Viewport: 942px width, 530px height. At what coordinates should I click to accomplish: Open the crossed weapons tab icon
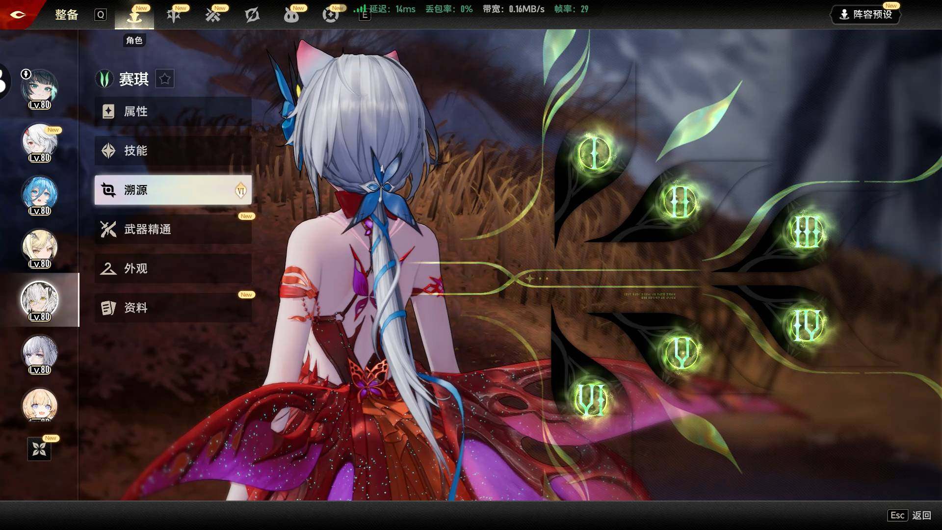[x=213, y=15]
